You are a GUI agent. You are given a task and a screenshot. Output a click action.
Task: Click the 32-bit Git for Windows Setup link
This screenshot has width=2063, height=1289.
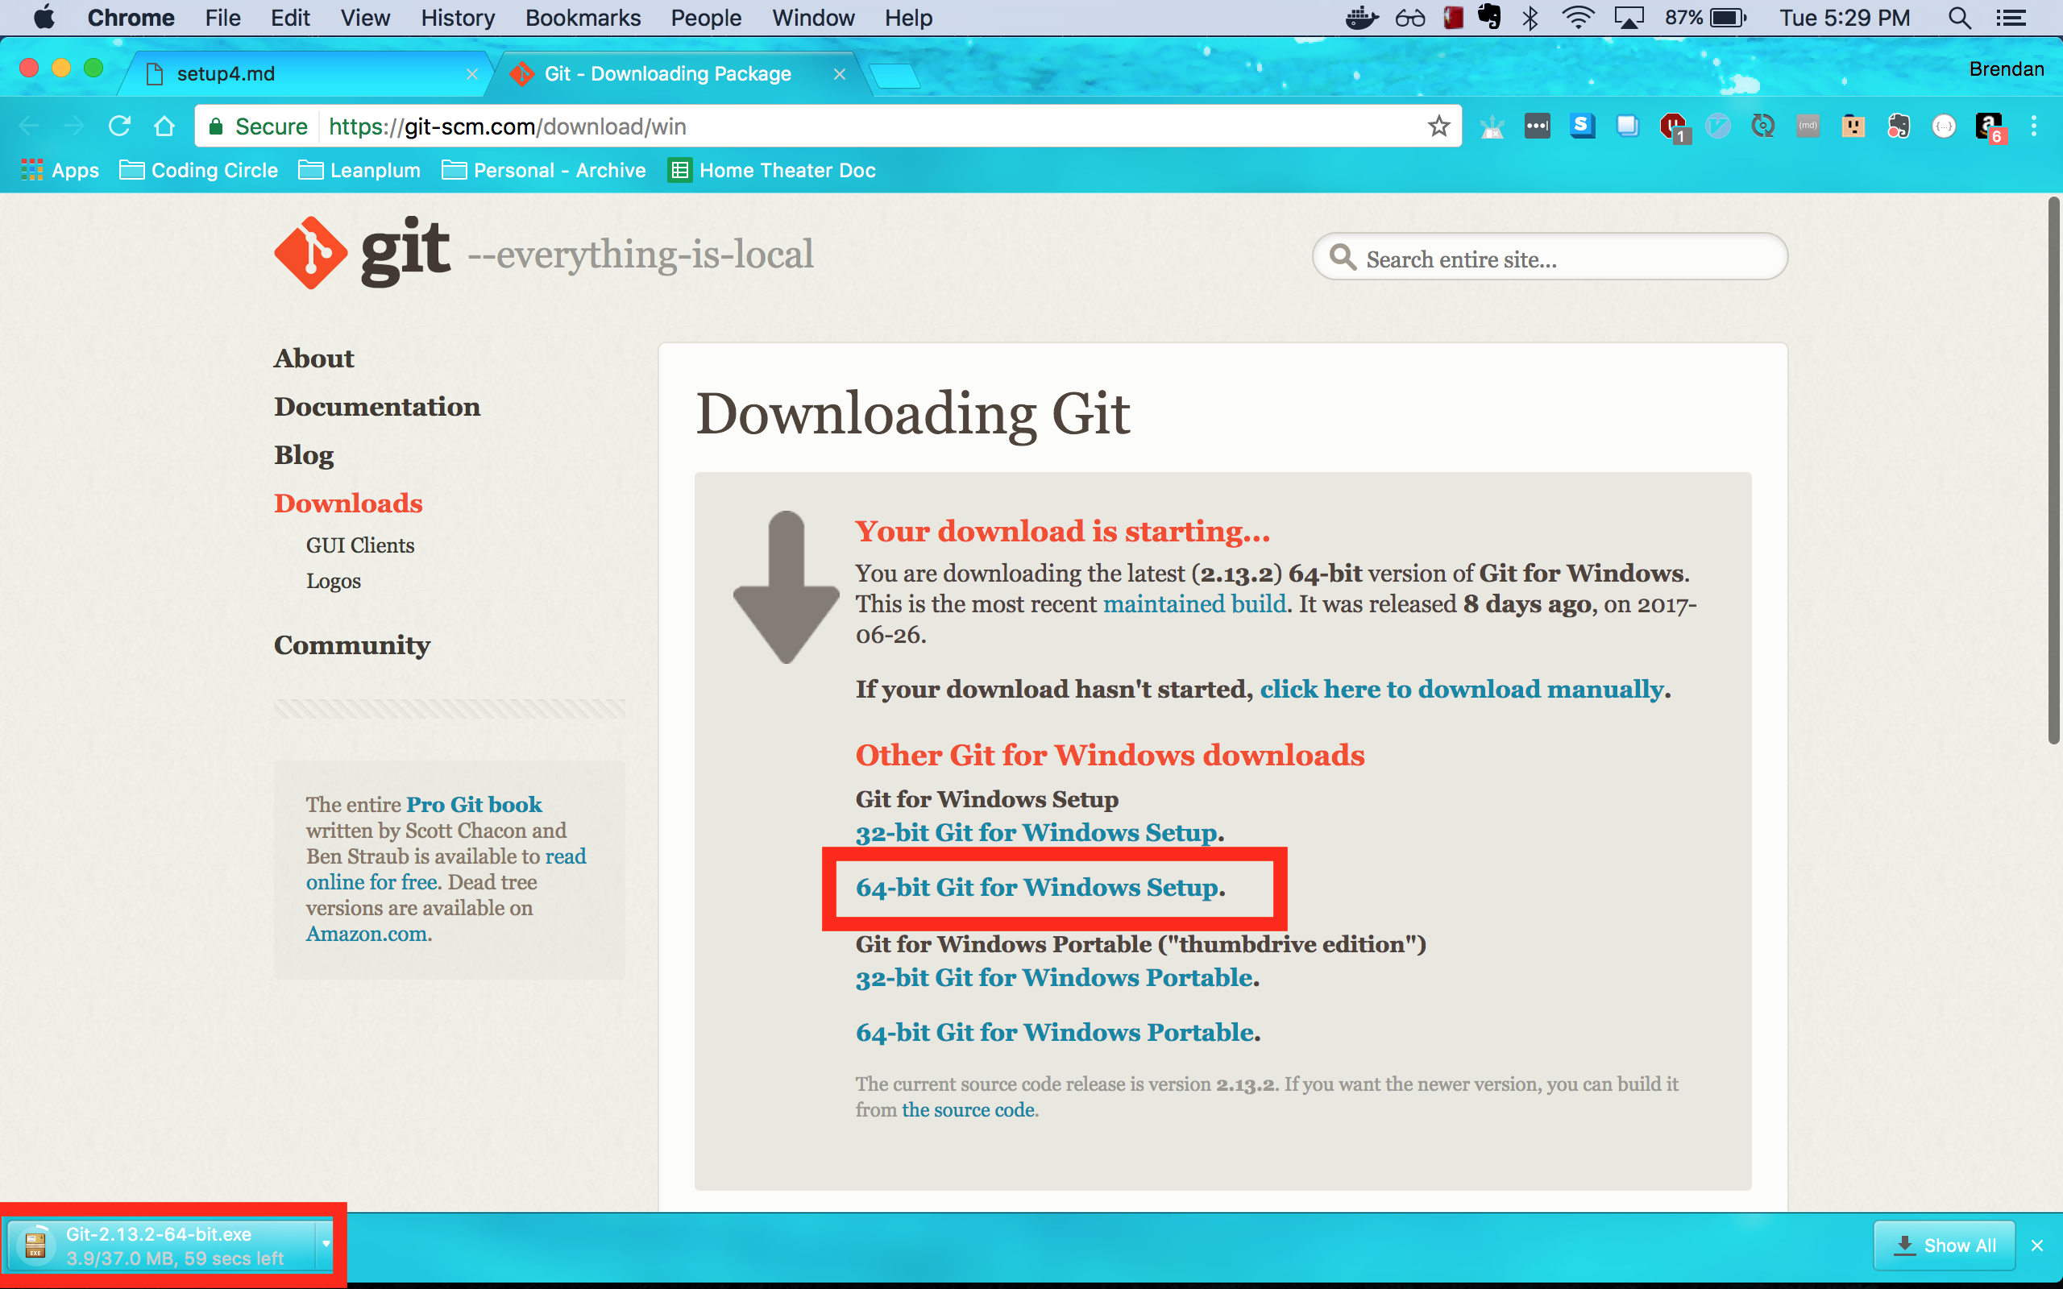(1036, 832)
